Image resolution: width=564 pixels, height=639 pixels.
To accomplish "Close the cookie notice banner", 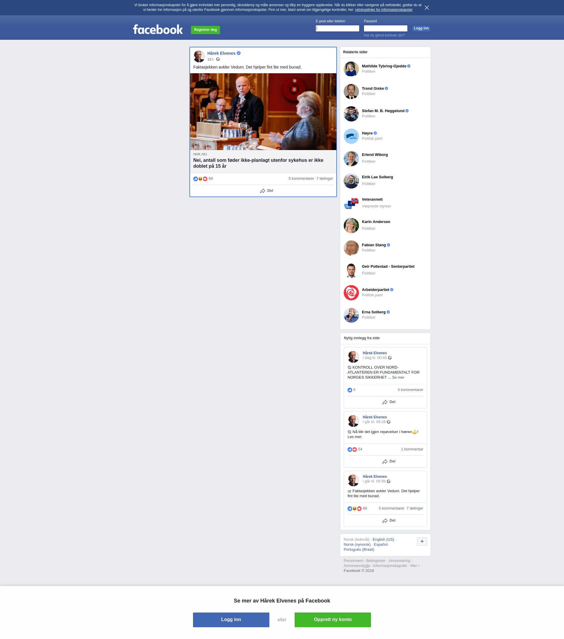I will 427,8.
